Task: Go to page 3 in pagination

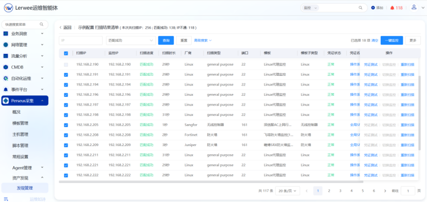Action: 340,191
